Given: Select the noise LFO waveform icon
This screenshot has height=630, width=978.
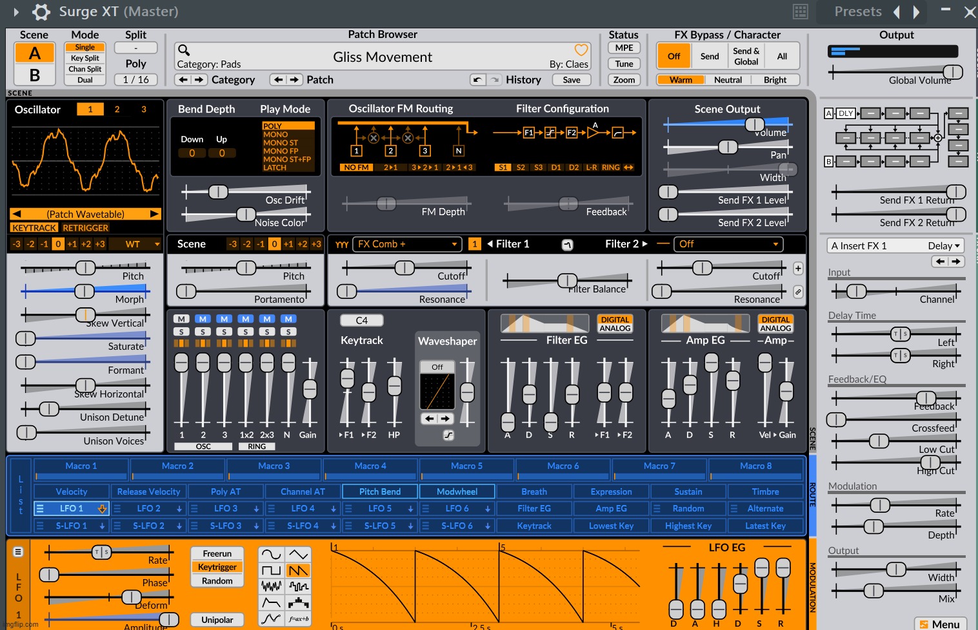Looking at the screenshot, I should [272, 586].
